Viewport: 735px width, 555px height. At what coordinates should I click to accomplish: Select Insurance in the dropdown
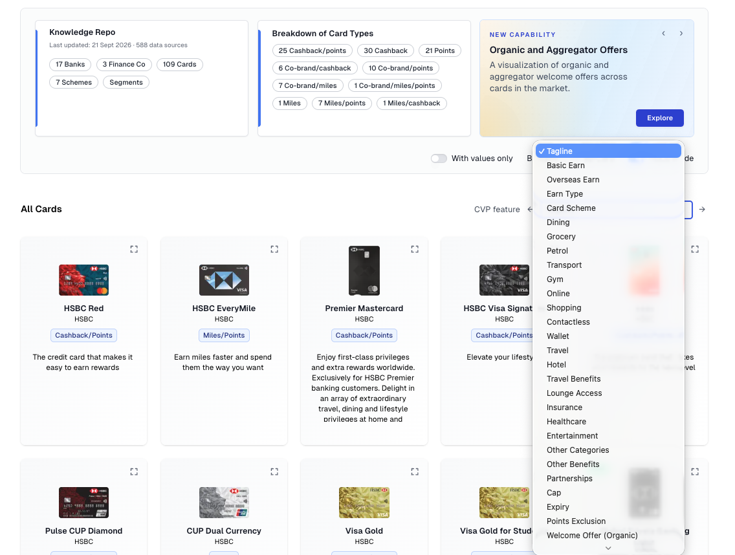608,408
